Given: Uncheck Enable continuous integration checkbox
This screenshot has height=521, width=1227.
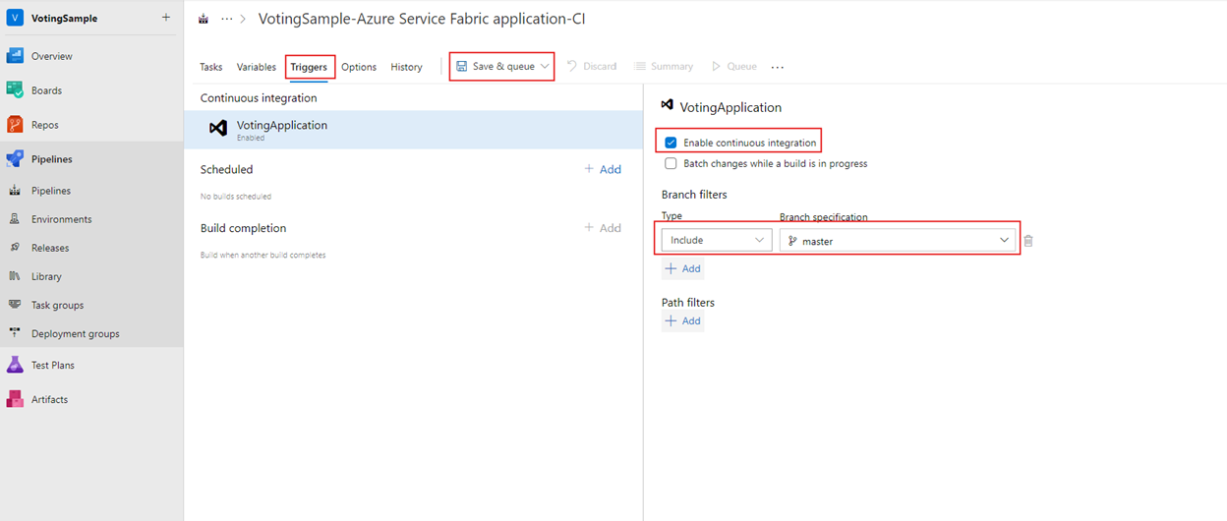Looking at the screenshot, I should (x=671, y=143).
